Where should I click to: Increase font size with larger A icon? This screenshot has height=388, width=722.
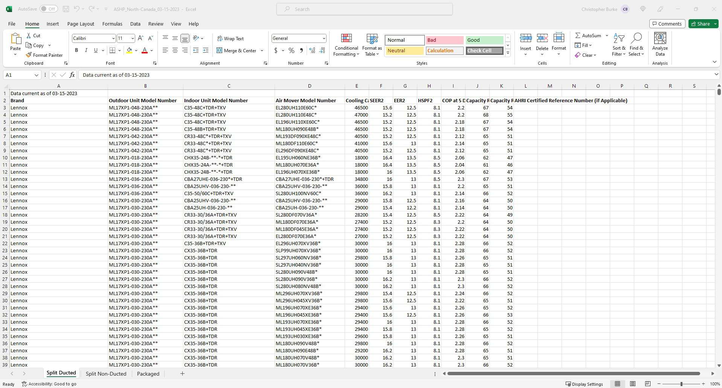tap(140, 38)
